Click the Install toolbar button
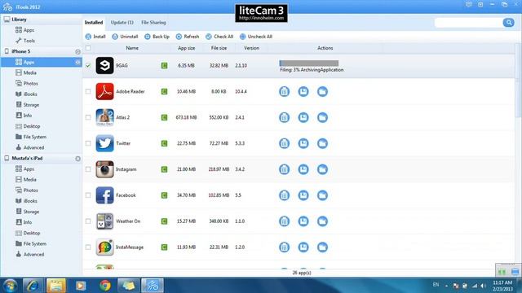Screen dimensions: 522x293 [95, 37]
